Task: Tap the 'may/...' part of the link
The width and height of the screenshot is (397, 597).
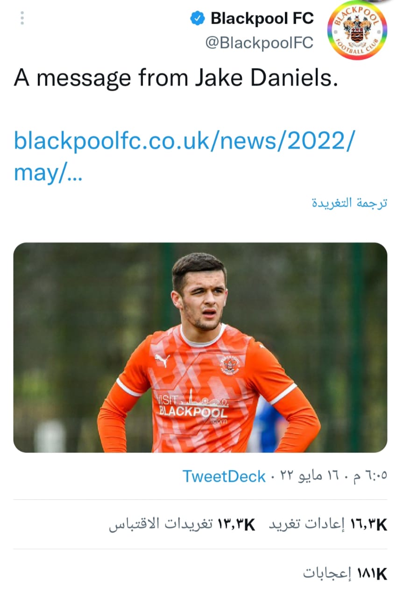Action: coord(48,174)
